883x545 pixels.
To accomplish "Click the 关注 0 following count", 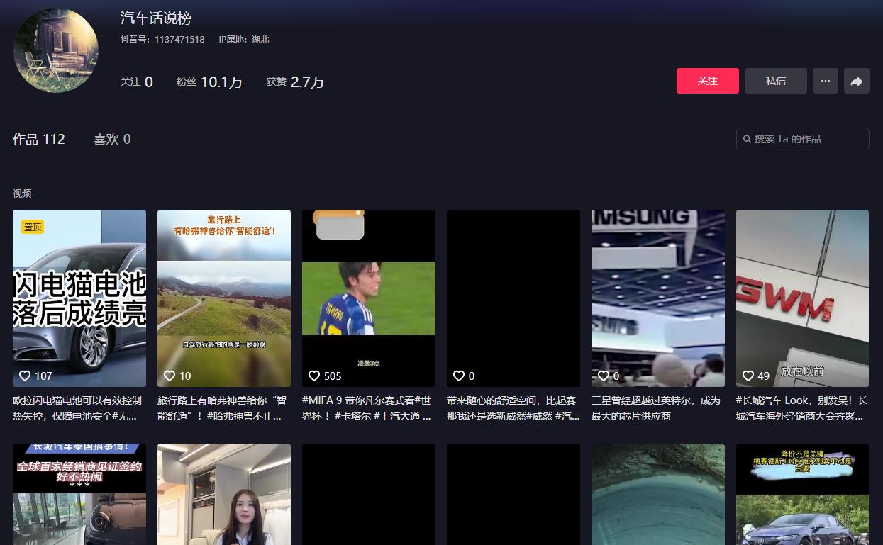I will tap(137, 82).
